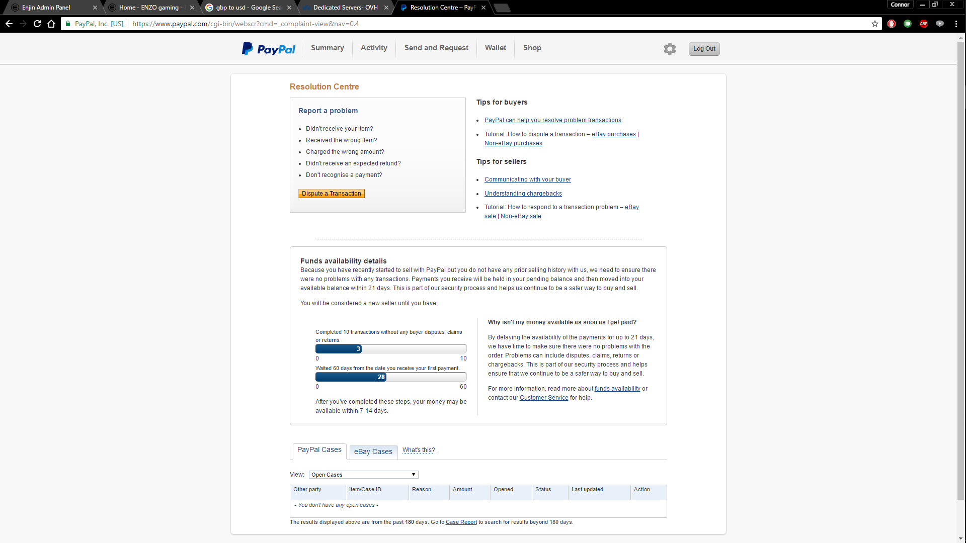Open the Summary menu
The image size is (966, 543).
point(328,48)
